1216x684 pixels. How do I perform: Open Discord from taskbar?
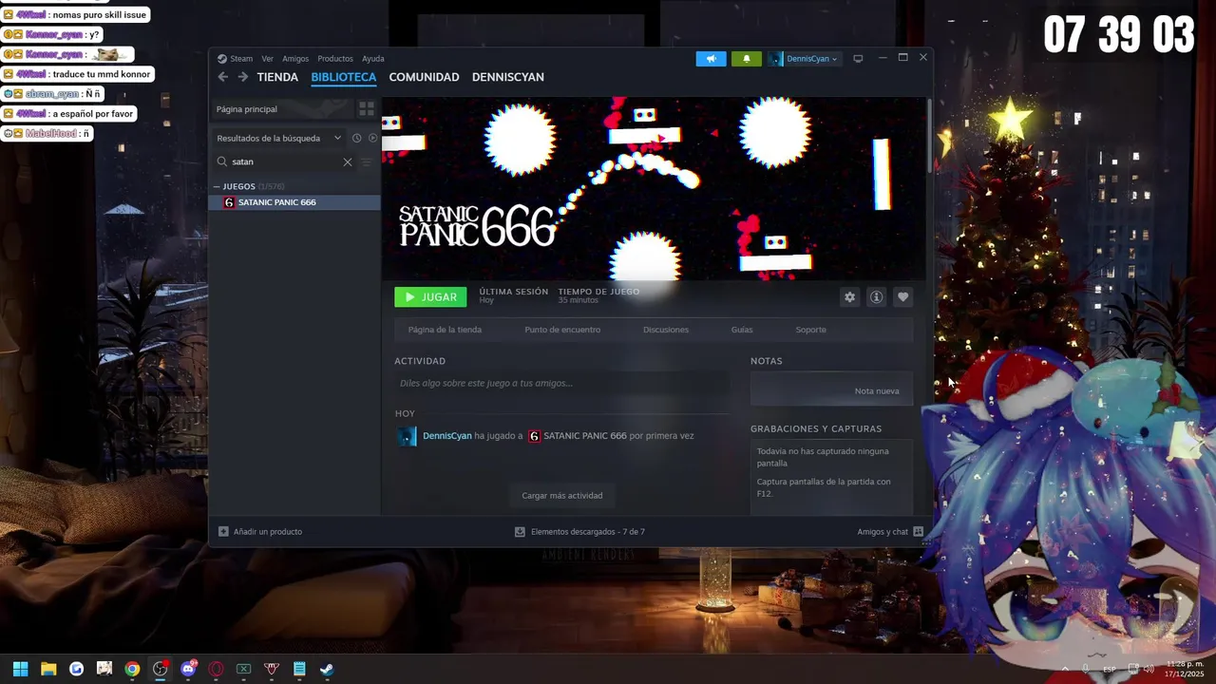(x=188, y=669)
